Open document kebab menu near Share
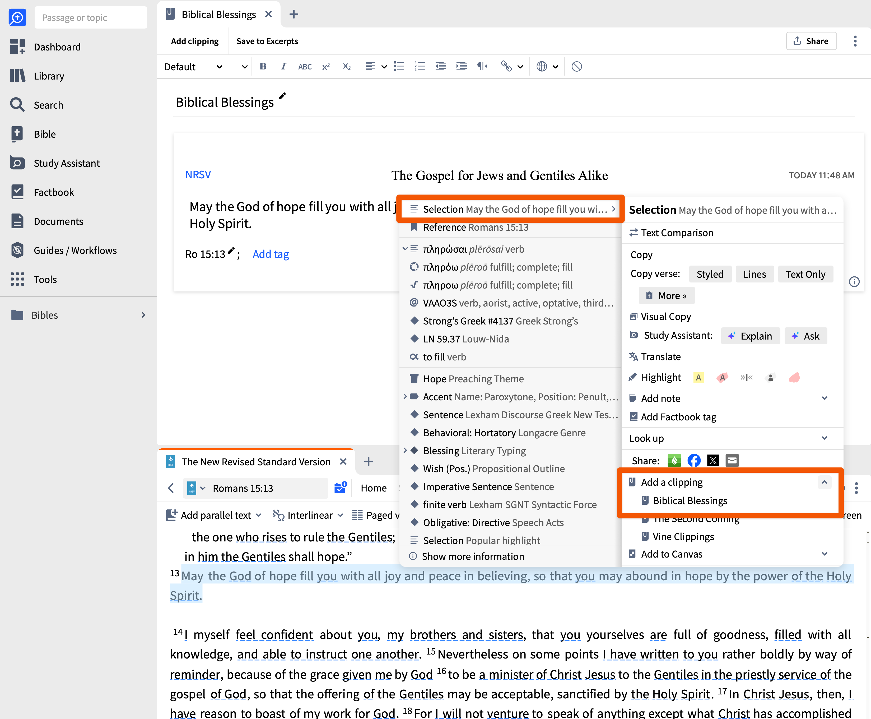This screenshot has width=871, height=719. 855,41
